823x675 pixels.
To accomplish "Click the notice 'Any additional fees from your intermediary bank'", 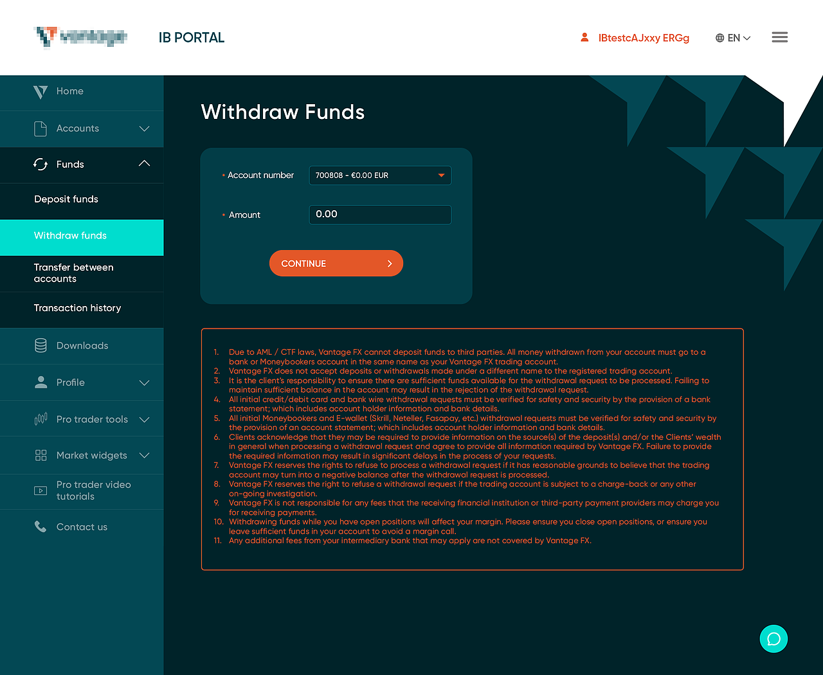I will click(x=410, y=541).
